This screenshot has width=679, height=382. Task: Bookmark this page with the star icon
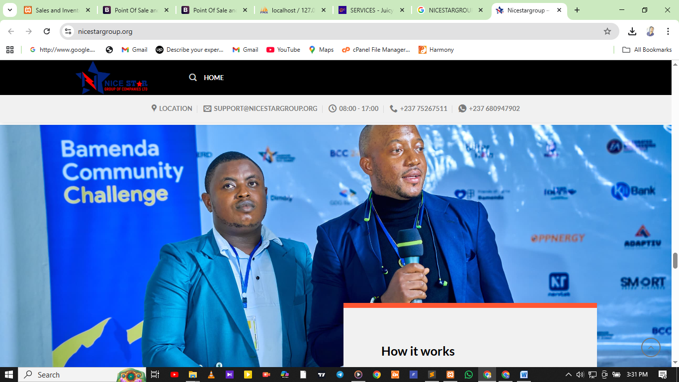pyautogui.click(x=607, y=31)
